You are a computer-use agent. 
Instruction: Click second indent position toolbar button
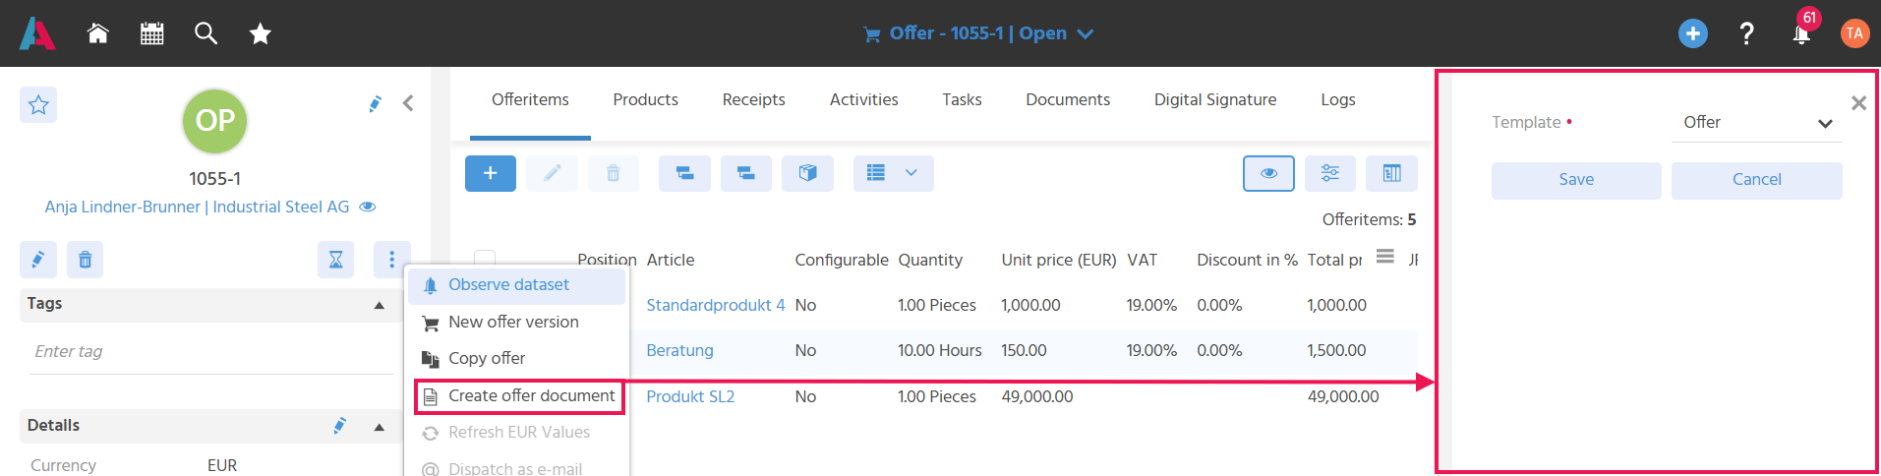pos(746,173)
